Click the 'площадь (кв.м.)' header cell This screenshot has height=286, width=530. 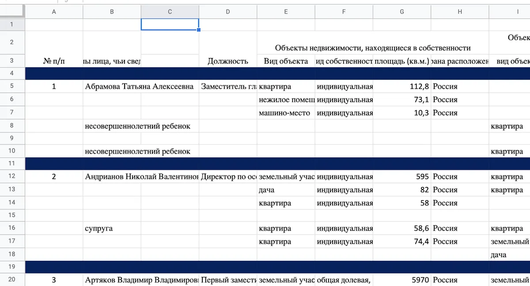click(402, 61)
